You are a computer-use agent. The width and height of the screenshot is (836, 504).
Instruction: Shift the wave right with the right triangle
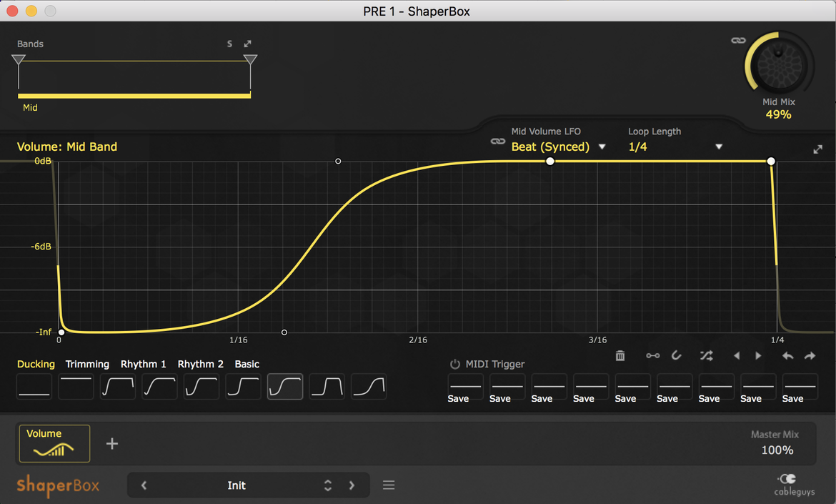[x=758, y=356]
